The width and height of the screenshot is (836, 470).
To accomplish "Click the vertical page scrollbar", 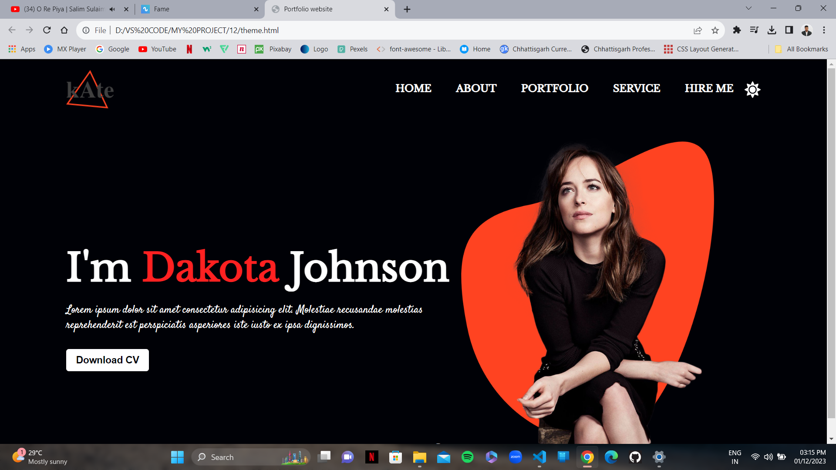I will [x=831, y=243].
